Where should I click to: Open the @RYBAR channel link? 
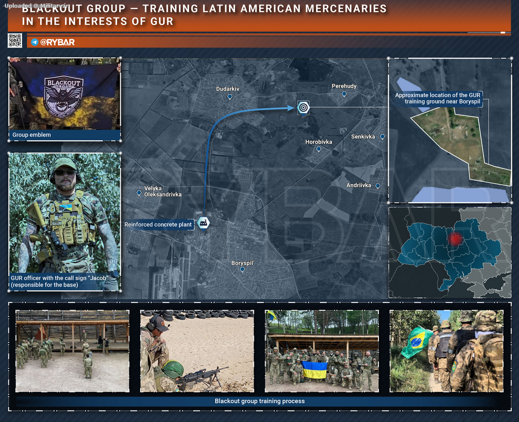tap(57, 42)
